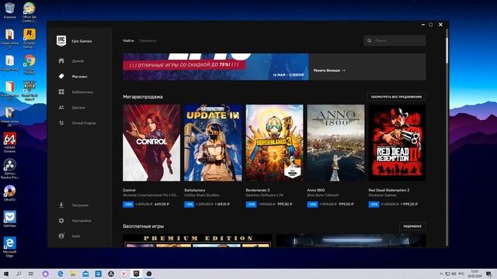497x279 pixels.
Task: Focus the store search field
Action: coord(394,40)
